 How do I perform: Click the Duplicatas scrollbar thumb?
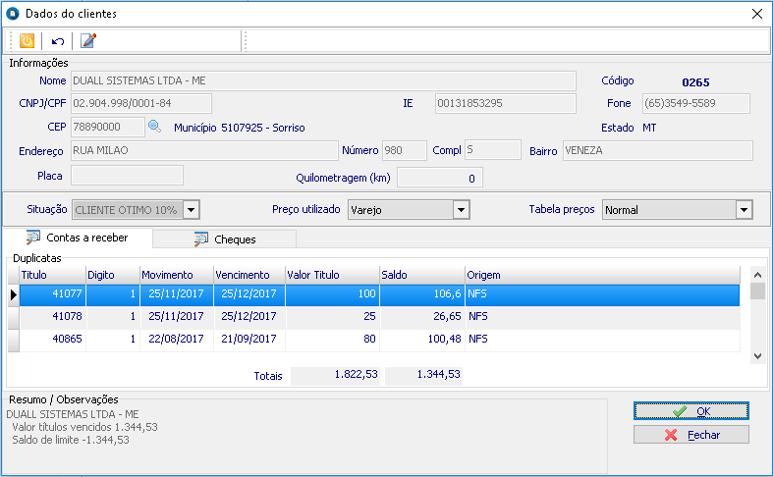757,291
